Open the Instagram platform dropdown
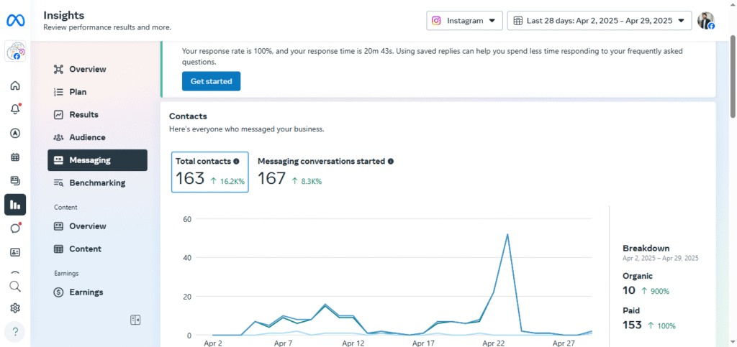737x347 pixels. [464, 21]
